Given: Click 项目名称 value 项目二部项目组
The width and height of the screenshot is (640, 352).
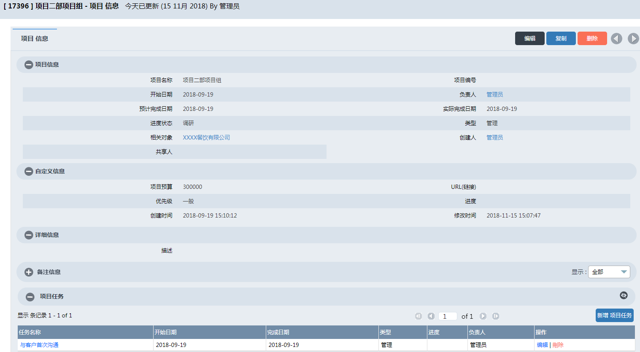Looking at the screenshot, I should tap(202, 80).
